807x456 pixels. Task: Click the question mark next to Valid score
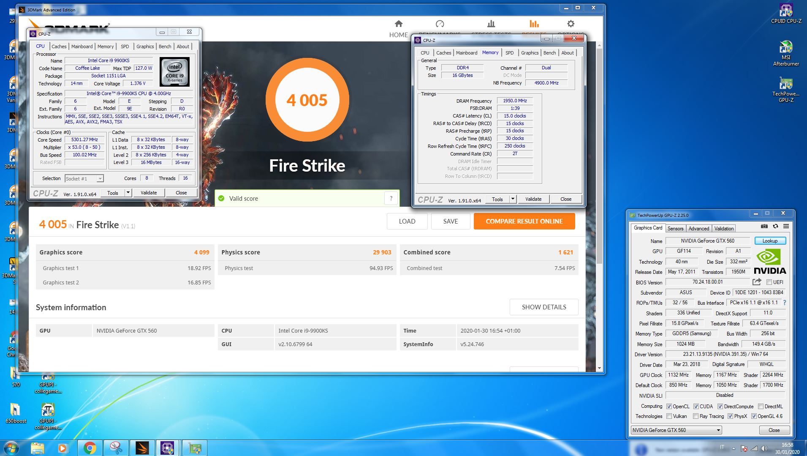point(391,198)
